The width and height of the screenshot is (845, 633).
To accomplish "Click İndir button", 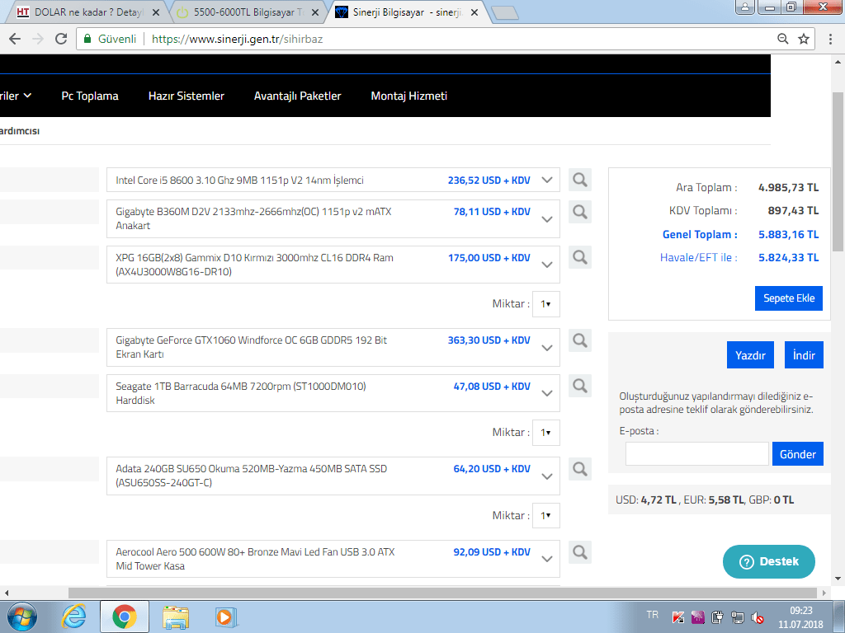I will tap(804, 355).
